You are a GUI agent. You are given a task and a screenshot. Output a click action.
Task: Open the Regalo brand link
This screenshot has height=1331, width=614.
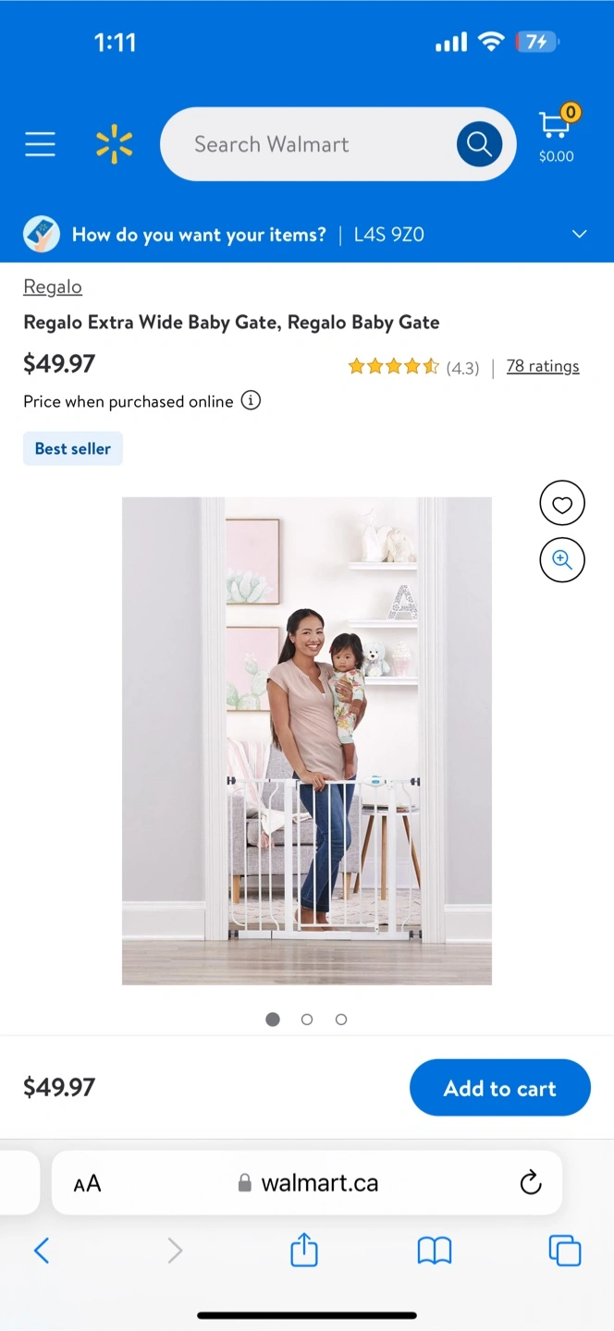click(53, 287)
